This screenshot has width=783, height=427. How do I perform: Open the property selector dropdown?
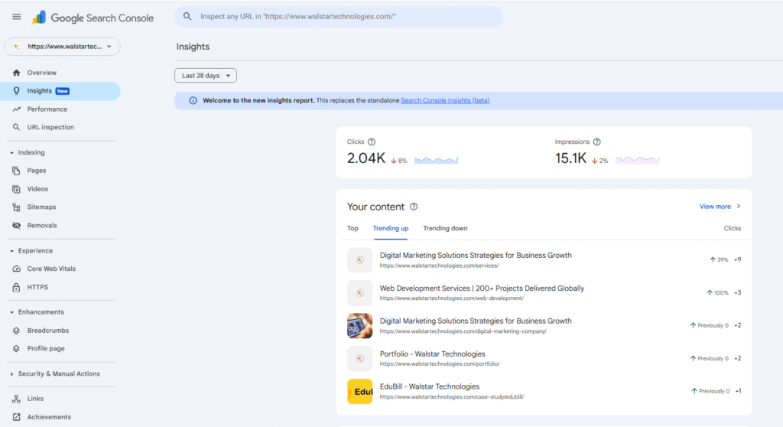point(63,47)
